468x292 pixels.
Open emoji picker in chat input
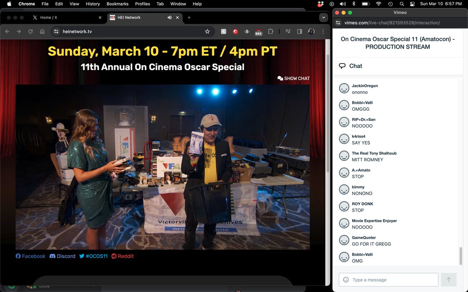click(x=346, y=280)
